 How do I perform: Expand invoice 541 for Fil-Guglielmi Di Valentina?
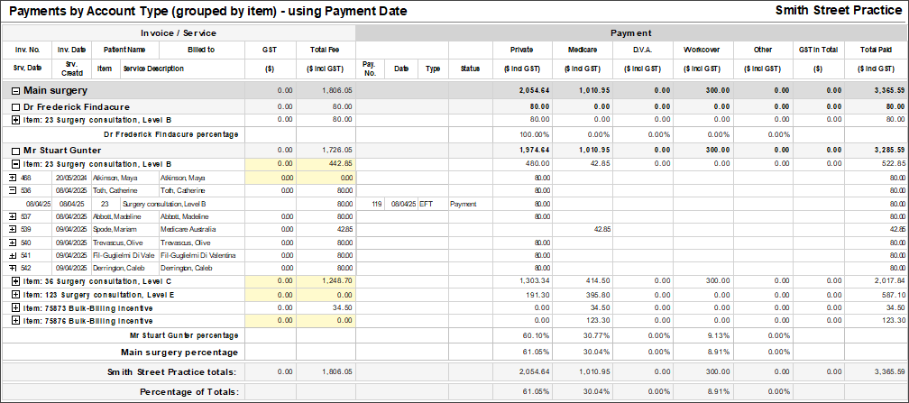13,255
